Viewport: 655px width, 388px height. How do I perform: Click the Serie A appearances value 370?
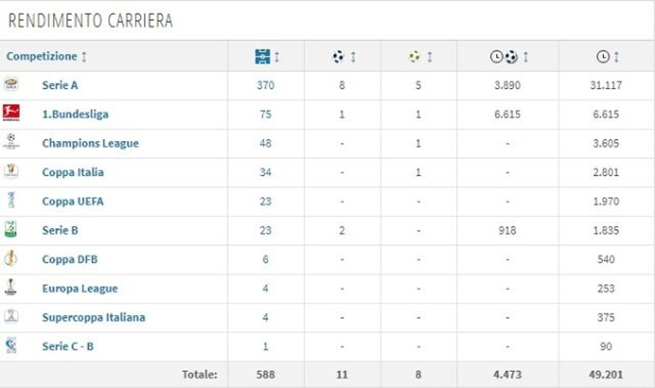click(266, 85)
